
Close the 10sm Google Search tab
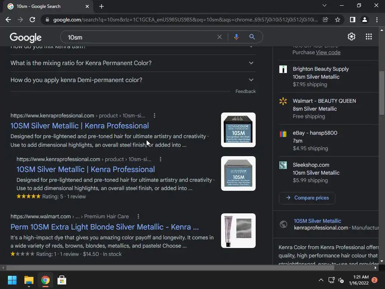pyautogui.click(x=87, y=6)
